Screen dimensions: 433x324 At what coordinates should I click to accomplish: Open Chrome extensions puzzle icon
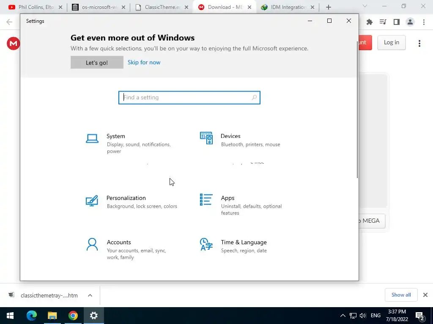370,22
